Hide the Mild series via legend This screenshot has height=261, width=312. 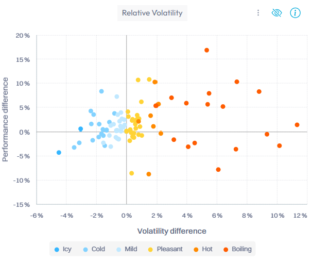(126, 249)
